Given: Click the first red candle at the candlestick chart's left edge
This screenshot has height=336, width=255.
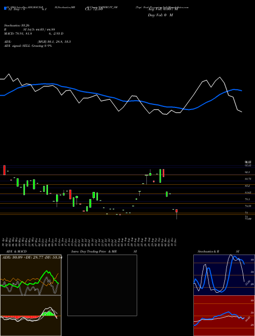Looking at the screenshot, I should (4, 170).
